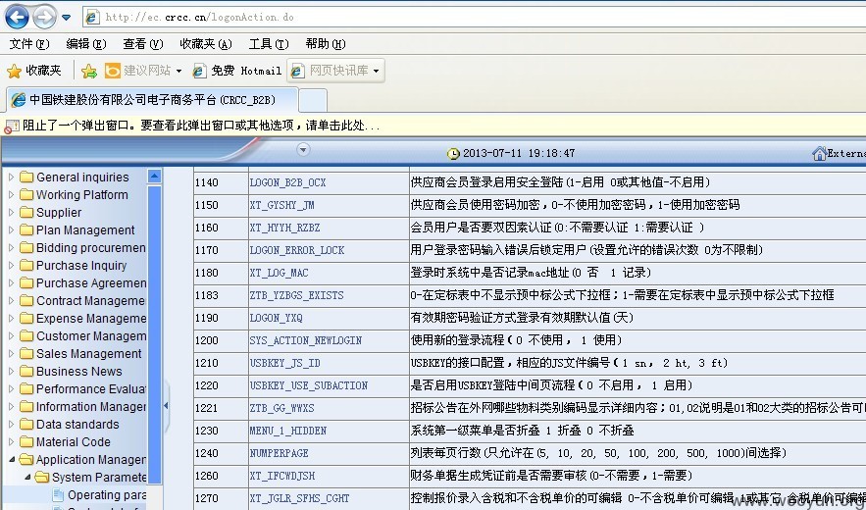
Task: Collapse the Application Management folder
Action: (x=11, y=460)
